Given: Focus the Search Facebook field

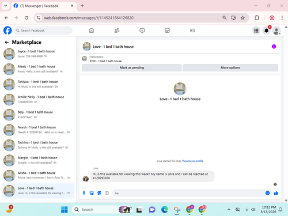Looking at the screenshot, I should point(43,31).
